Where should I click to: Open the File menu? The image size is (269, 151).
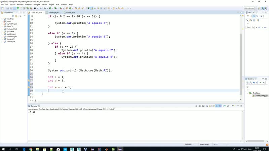(2, 5)
